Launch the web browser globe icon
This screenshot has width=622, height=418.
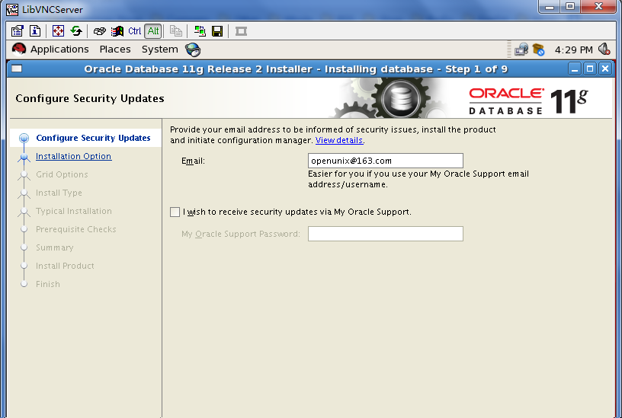193,49
